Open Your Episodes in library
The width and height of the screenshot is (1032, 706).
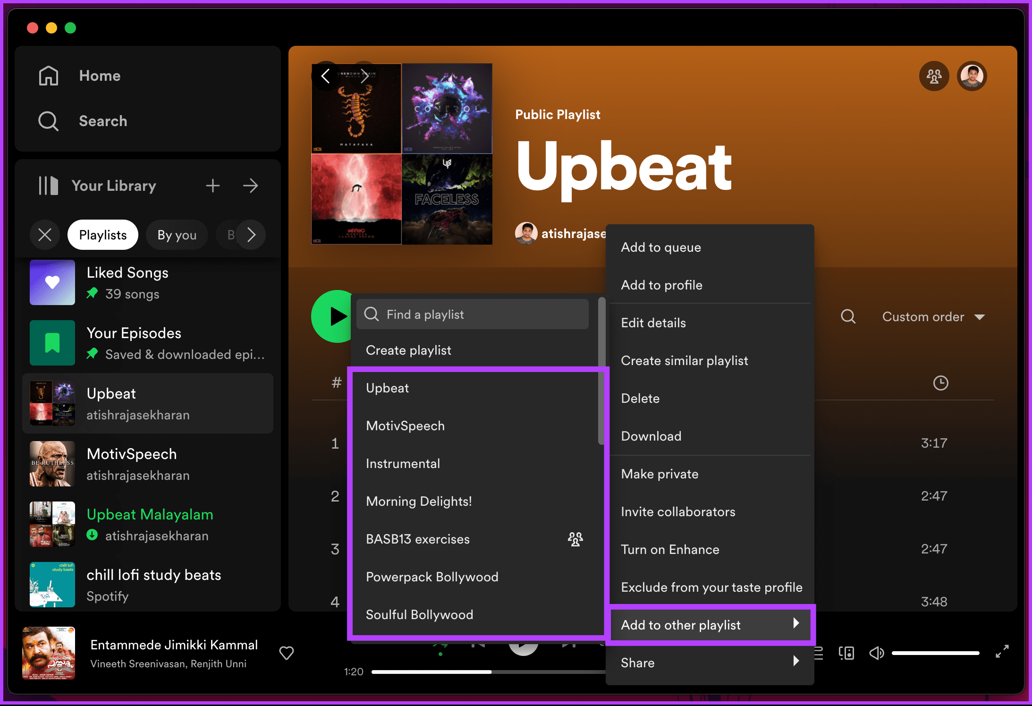click(x=148, y=343)
